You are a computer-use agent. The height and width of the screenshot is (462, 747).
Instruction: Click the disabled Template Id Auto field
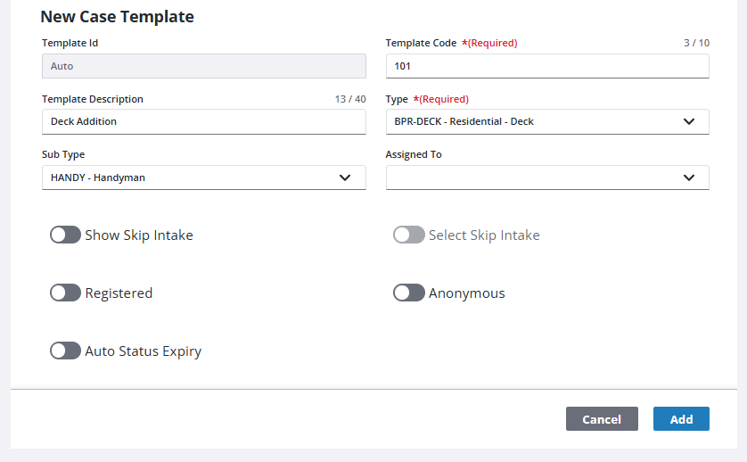tap(204, 66)
